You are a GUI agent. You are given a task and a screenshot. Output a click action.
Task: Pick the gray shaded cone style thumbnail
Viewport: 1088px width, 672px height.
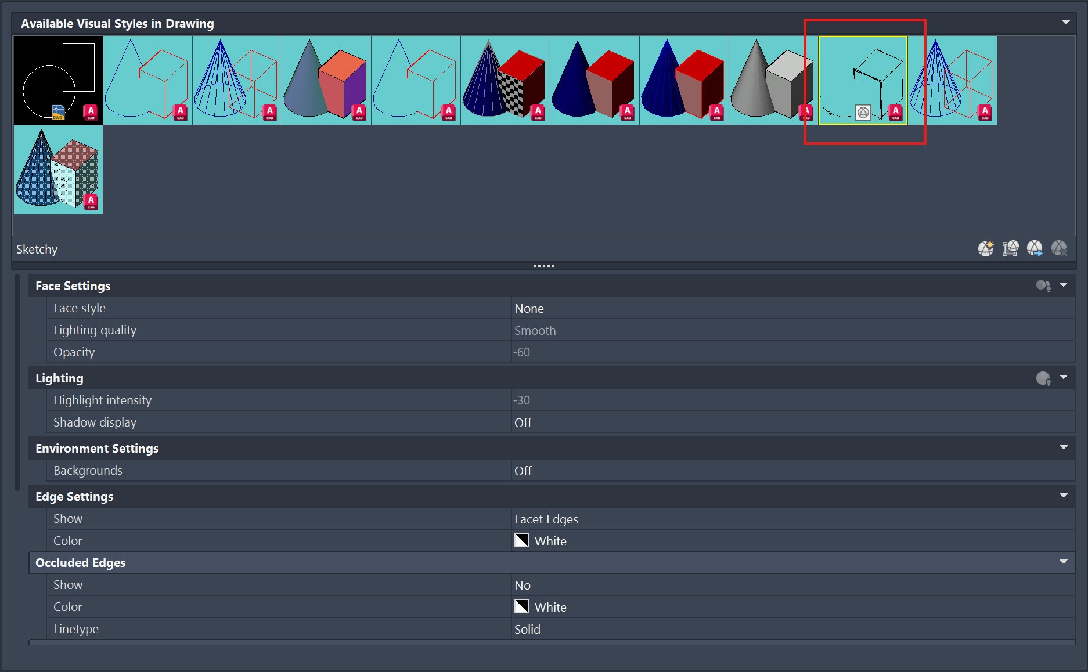(x=772, y=80)
